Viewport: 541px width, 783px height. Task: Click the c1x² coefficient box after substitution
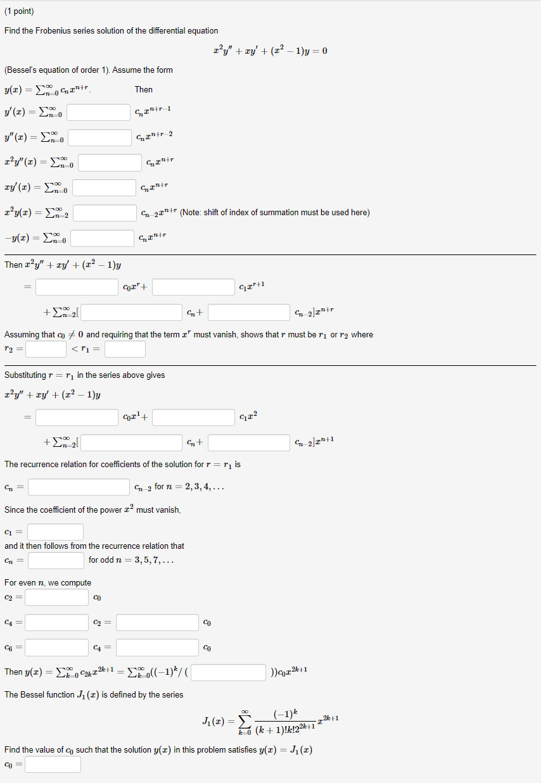193,417
